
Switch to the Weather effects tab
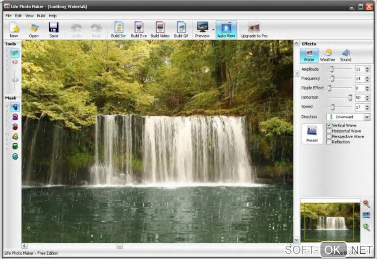(x=327, y=55)
